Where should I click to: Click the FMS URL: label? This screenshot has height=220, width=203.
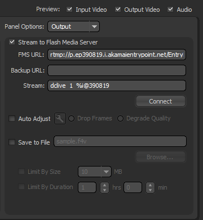point(31,55)
